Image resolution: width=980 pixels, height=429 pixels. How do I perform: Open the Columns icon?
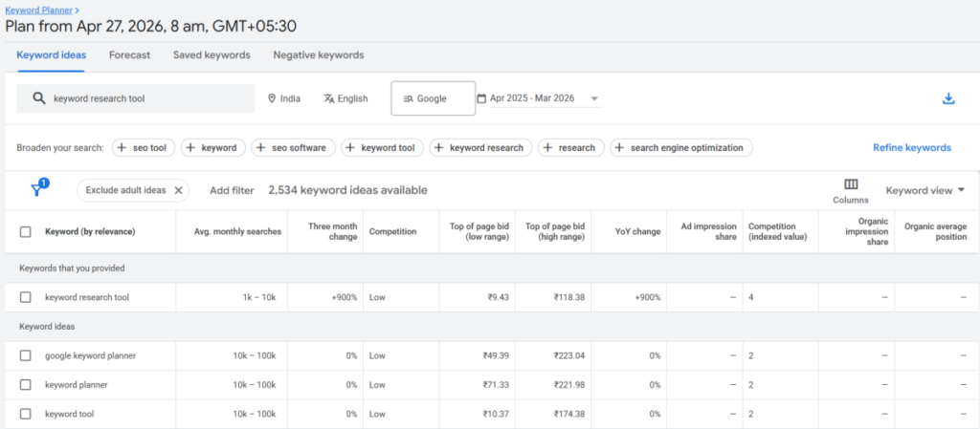[851, 184]
